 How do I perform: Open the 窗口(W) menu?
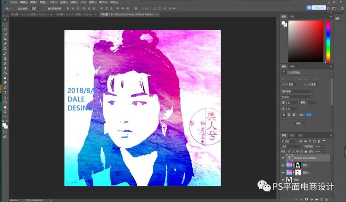point(103,2)
